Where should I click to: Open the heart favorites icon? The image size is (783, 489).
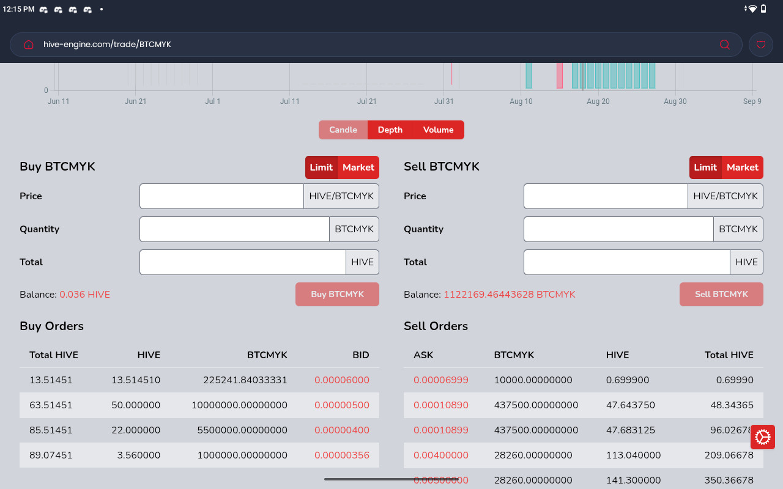click(760, 45)
